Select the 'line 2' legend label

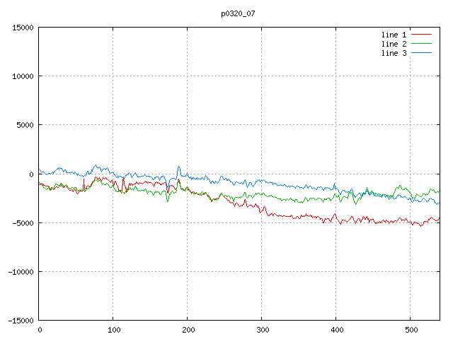(x=394, y=44)
